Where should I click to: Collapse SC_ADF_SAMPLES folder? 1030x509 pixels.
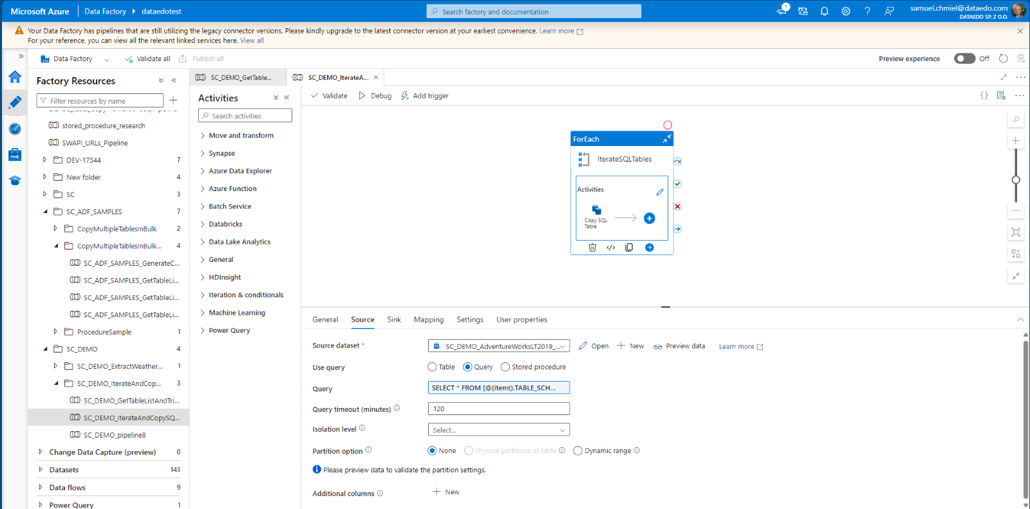pos(45,211)
